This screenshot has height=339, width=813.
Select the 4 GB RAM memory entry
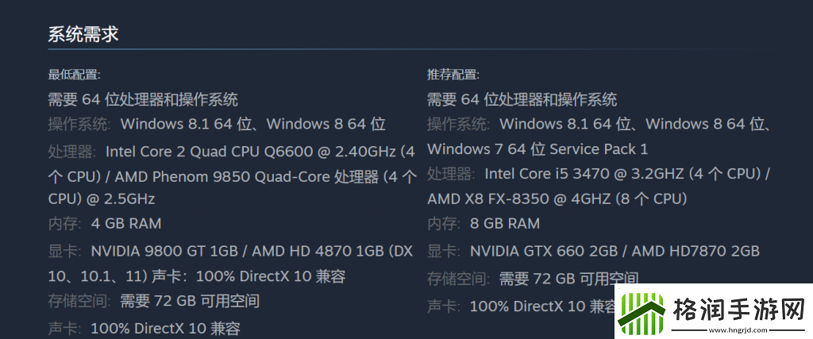(126, 224)
